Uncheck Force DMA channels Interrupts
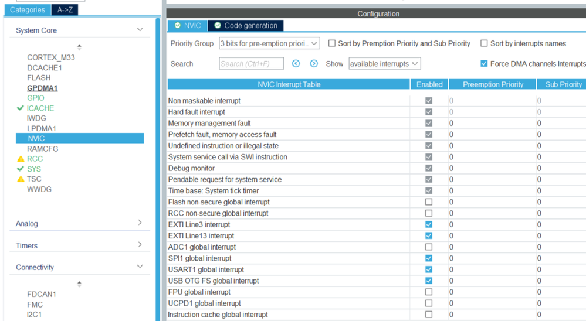 (x=484, y=63)
